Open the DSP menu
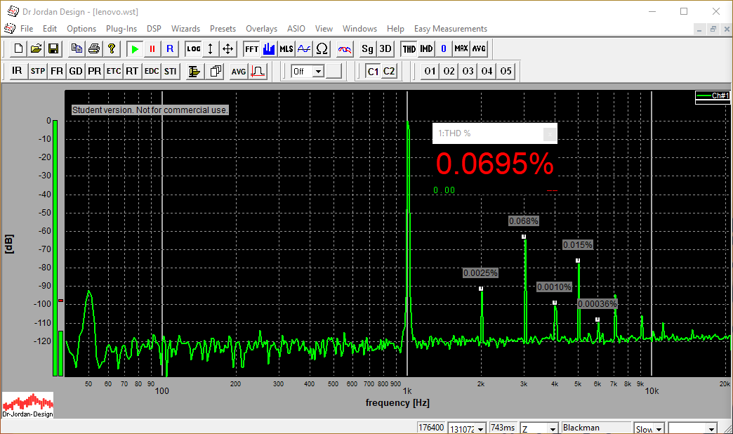733x434 pixels. [x=154, y=29]
